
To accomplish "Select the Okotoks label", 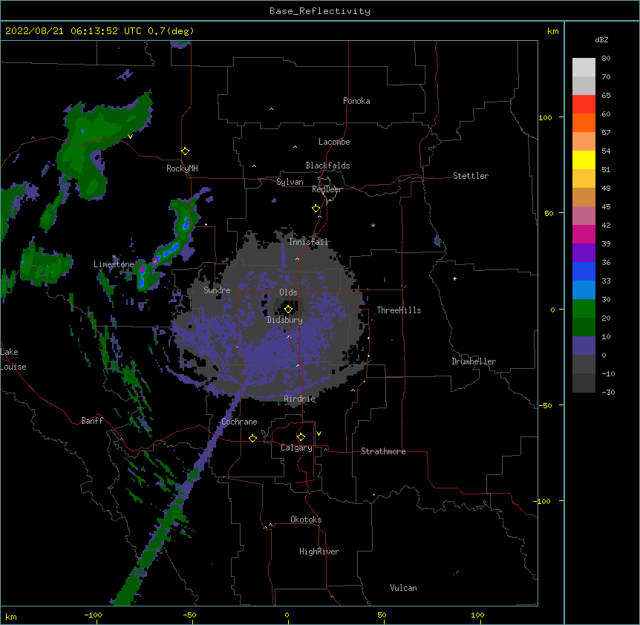I will coord(306,520).
